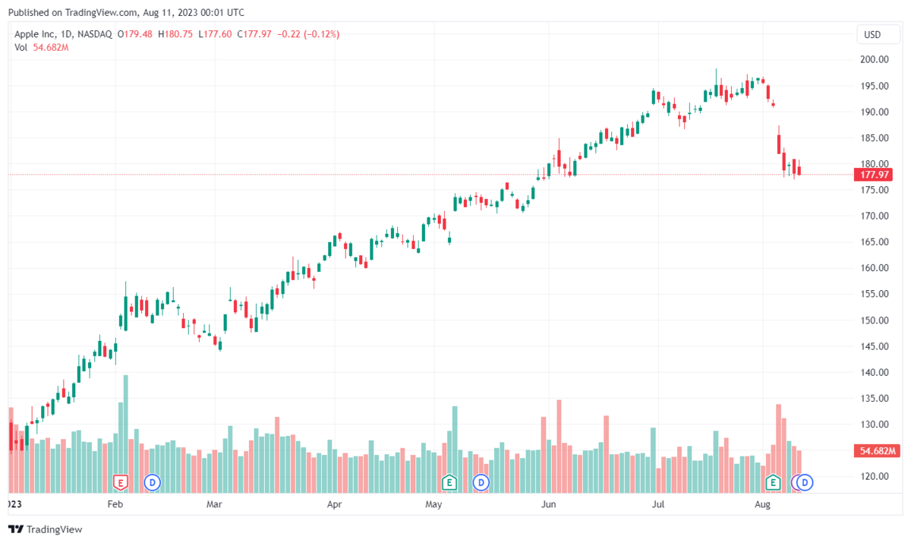Select the dividend D marker in Aug
The height and width of the screenshot is (543, 911).
point(805,481)
